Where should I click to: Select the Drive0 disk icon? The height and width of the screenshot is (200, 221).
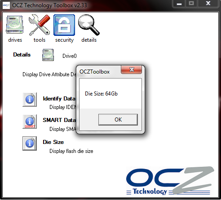(x=48, y=55)
